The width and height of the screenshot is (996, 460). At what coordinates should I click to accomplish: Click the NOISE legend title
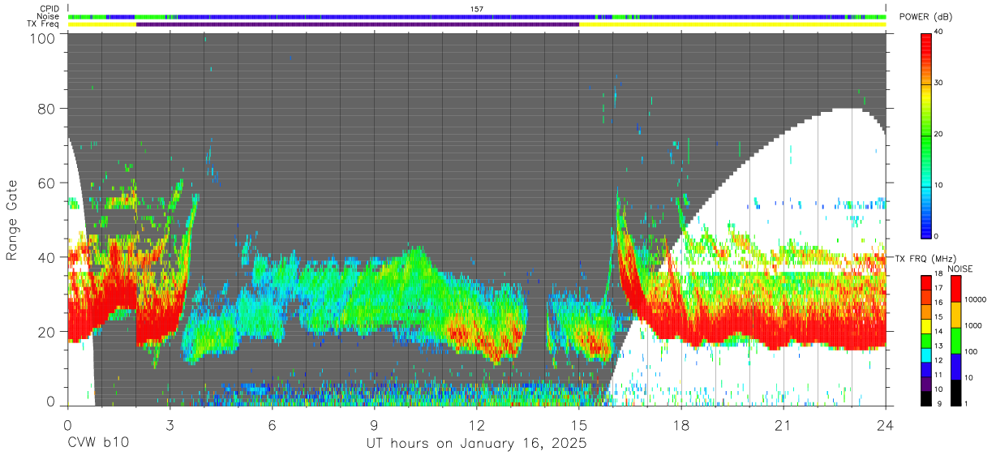click(x=960, y=269)
